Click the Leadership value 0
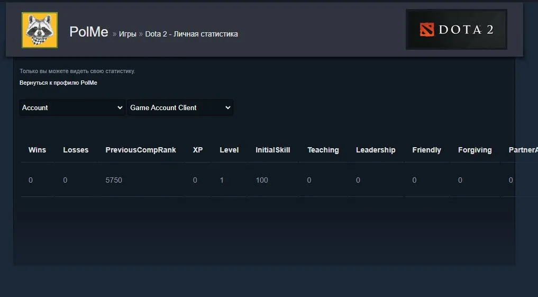538x297 pixels. 358,180
